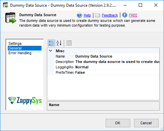Click the window resize grip corner
Screen dimensions: 164x131
(162, 129)
